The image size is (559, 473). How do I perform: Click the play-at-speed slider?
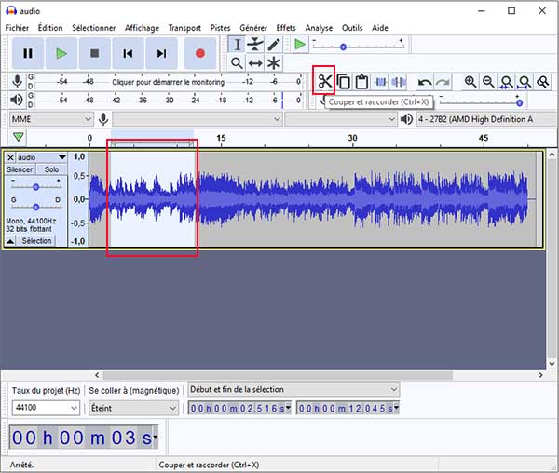tap(358, 47)
